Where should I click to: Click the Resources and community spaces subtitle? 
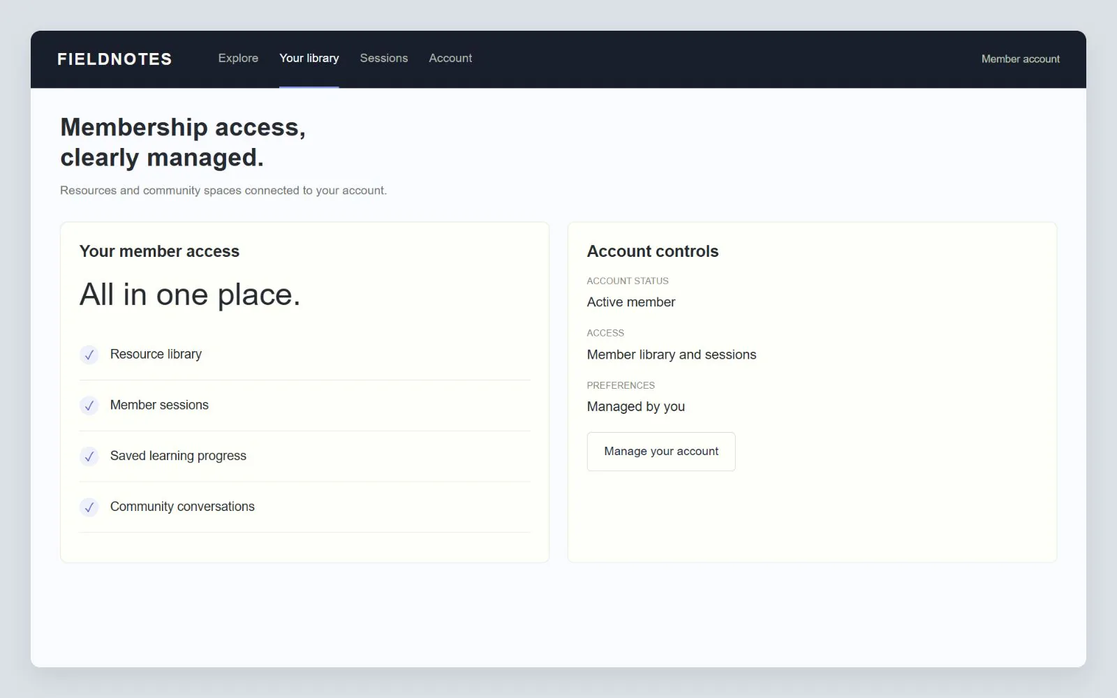pos(223,191)
